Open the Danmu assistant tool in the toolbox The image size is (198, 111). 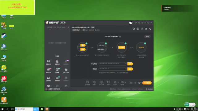[x=49, y=62]
